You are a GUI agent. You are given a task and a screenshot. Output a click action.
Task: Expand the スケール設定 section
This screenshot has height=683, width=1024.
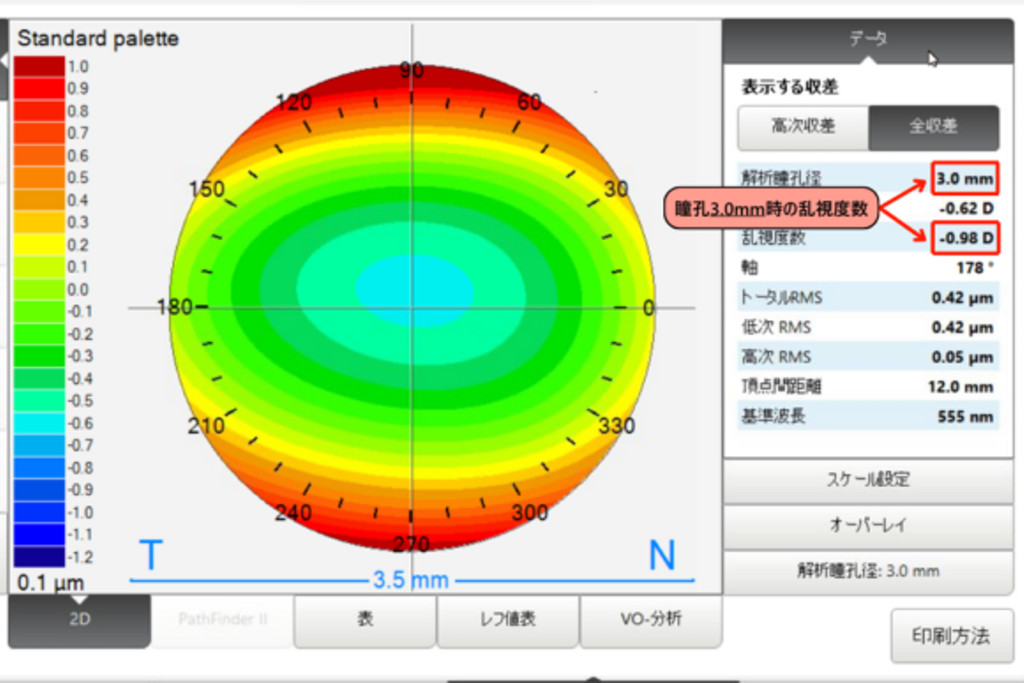pos(868,480)
